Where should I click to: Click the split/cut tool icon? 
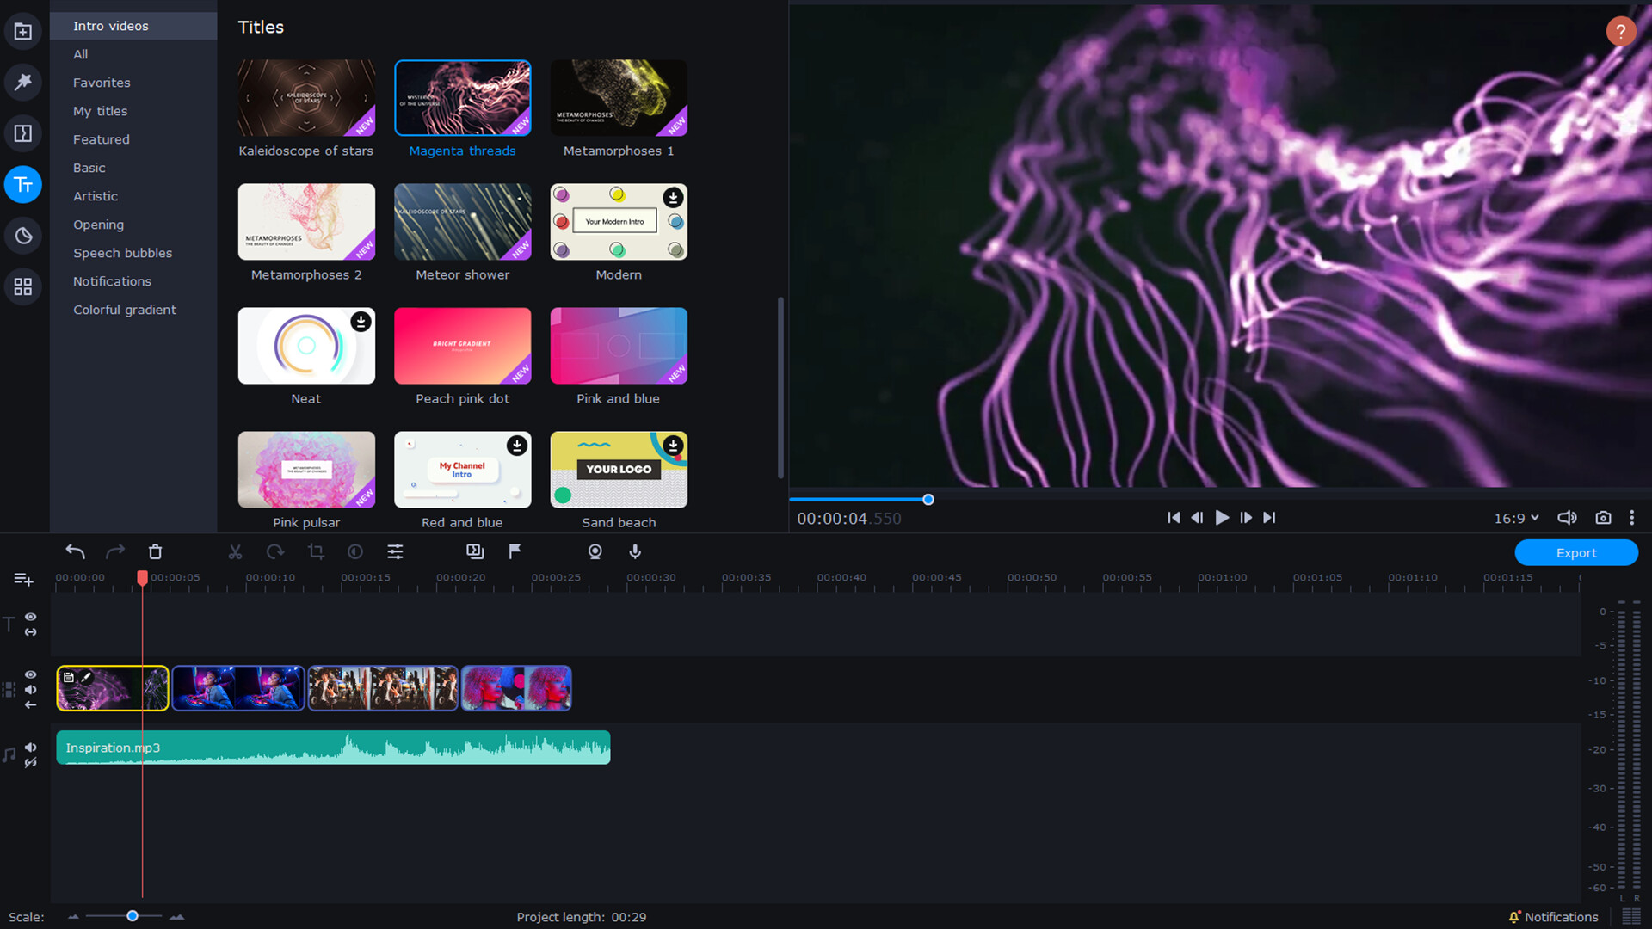pos(235,552)
